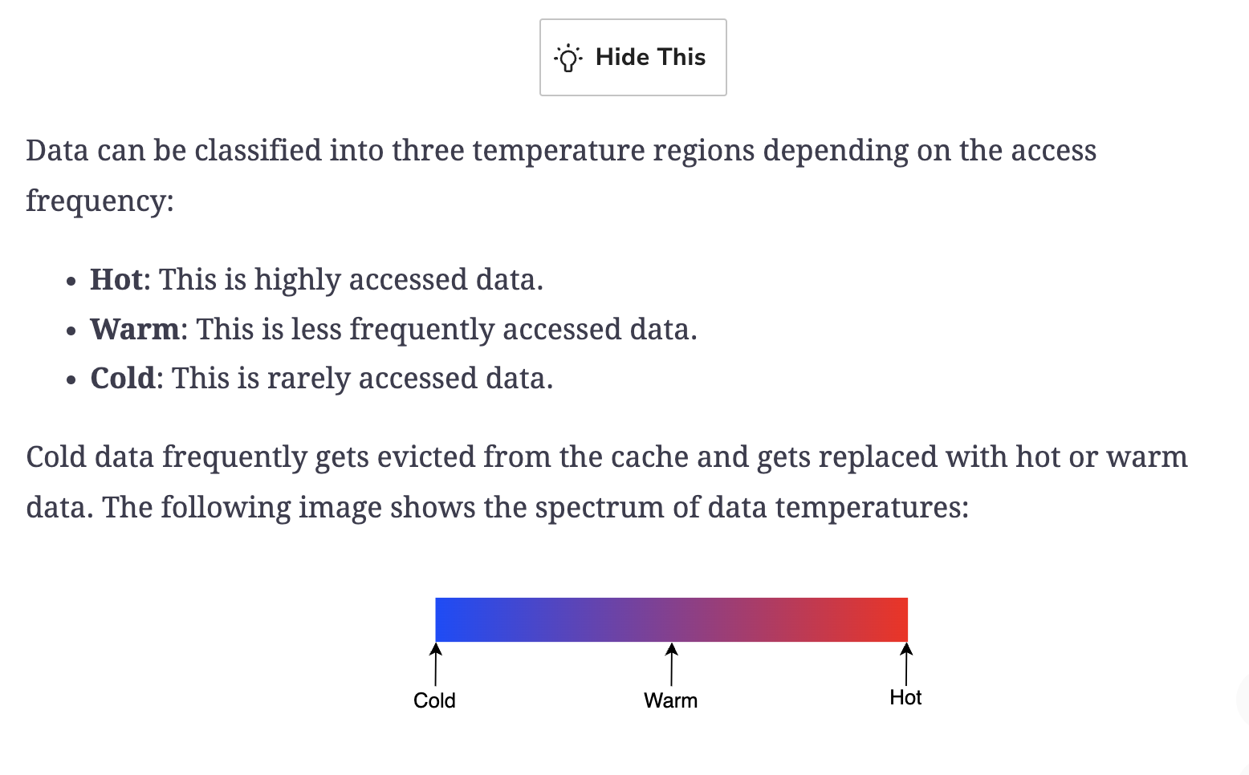
Task: Click the Warm label under gradient
Action: (x=671, y=700)
